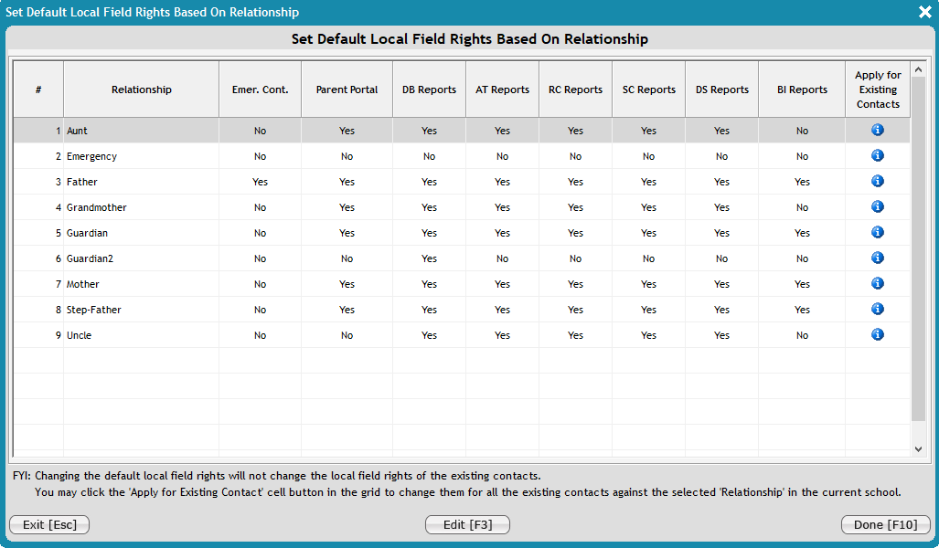
Task: Click Father's Emer. Cont. Yes cell
Action: pos(260,182)
